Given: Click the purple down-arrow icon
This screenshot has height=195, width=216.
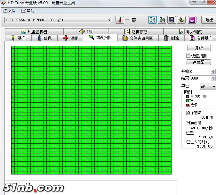Looking at the screenshot, I should coord(192,20).
